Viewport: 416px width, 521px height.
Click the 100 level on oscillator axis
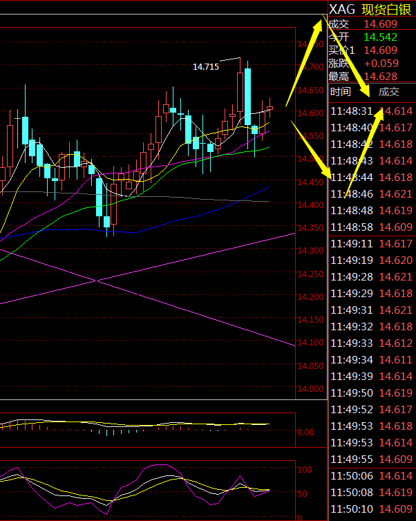[x=305, y=469]
